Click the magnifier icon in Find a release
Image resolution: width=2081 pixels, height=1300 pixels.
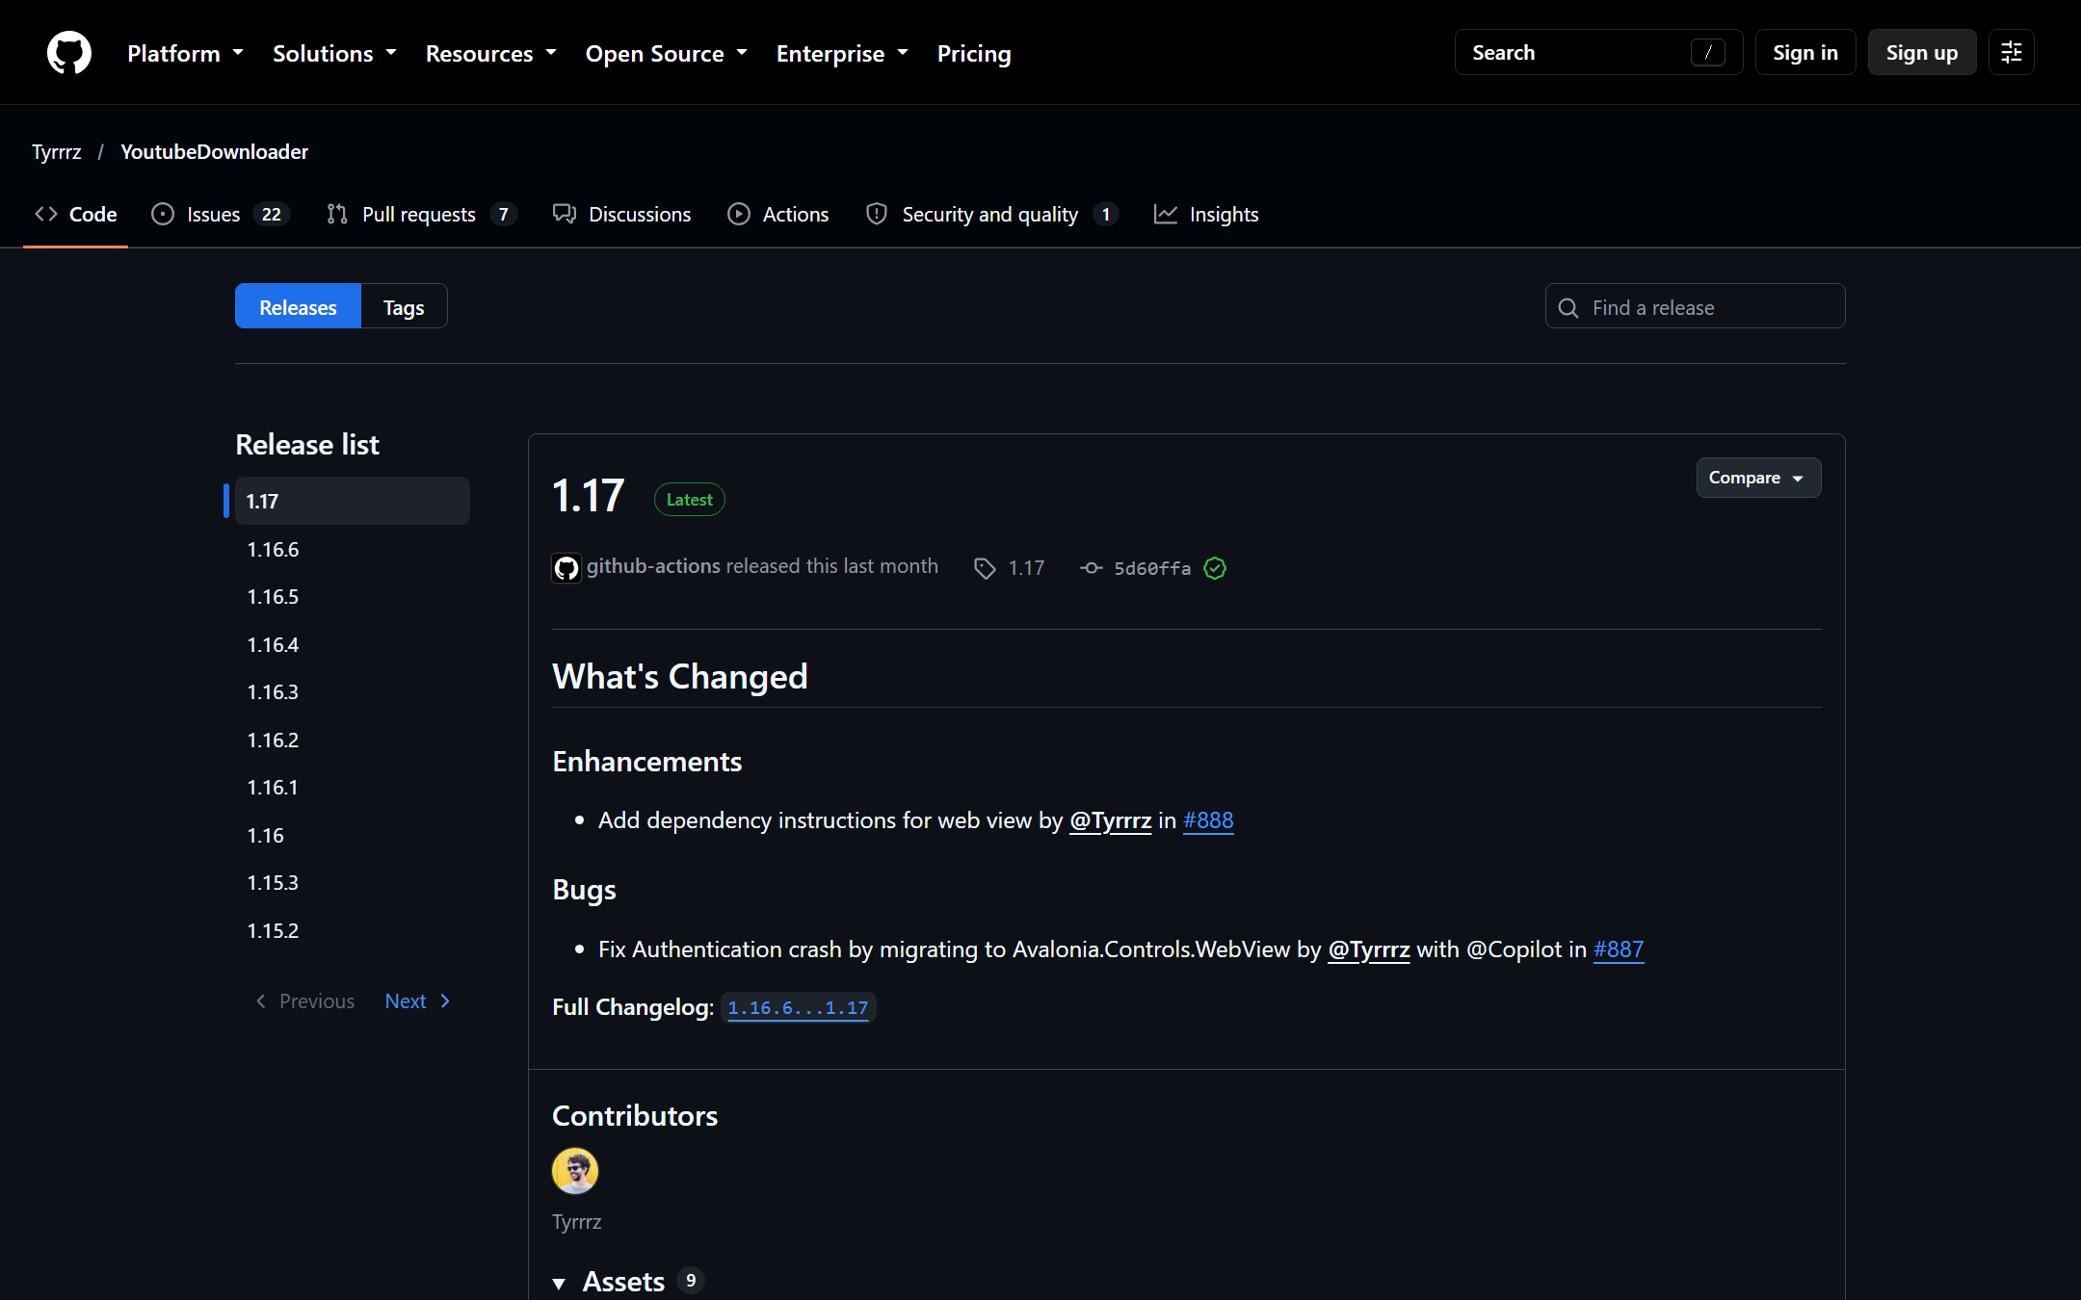(x=1568, y=308)
